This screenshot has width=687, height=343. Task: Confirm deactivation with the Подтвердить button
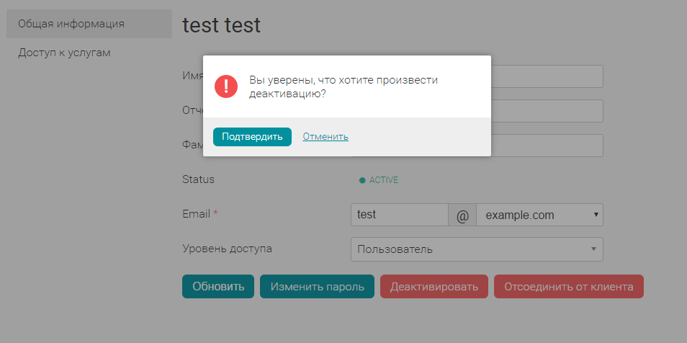pos(252,136)
